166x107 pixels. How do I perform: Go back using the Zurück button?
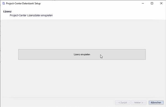(x=123, y=103)
